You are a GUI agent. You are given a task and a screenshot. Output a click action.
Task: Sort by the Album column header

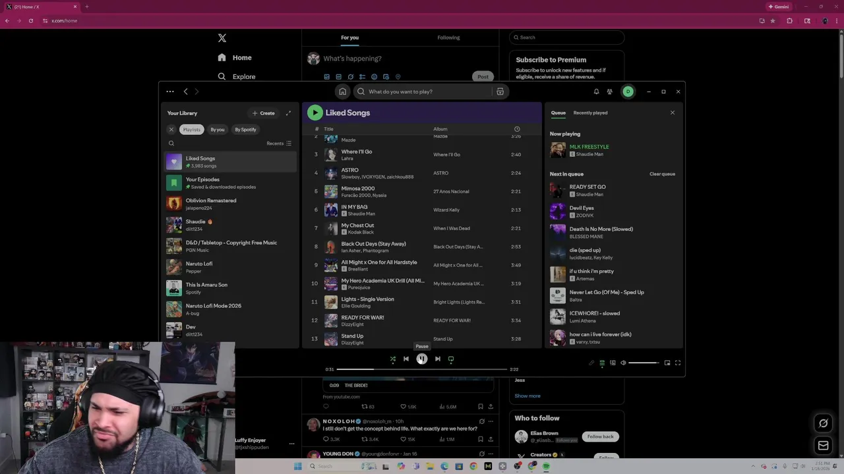tap(440, 129)
